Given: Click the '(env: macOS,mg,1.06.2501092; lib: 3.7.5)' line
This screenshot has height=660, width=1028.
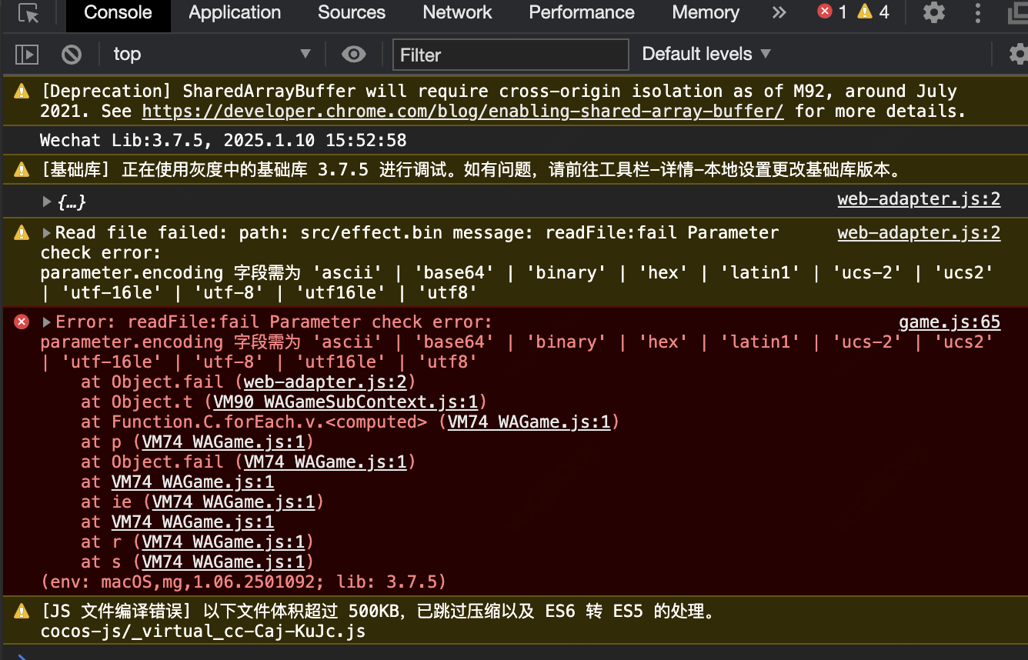Looking at the screenshot, I should pos(243,582).
